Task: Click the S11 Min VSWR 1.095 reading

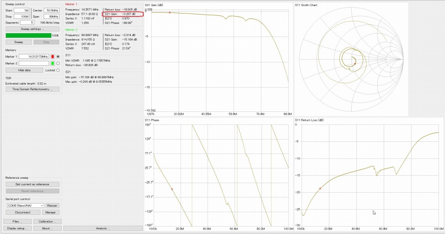Action: (x=88, y=61)
